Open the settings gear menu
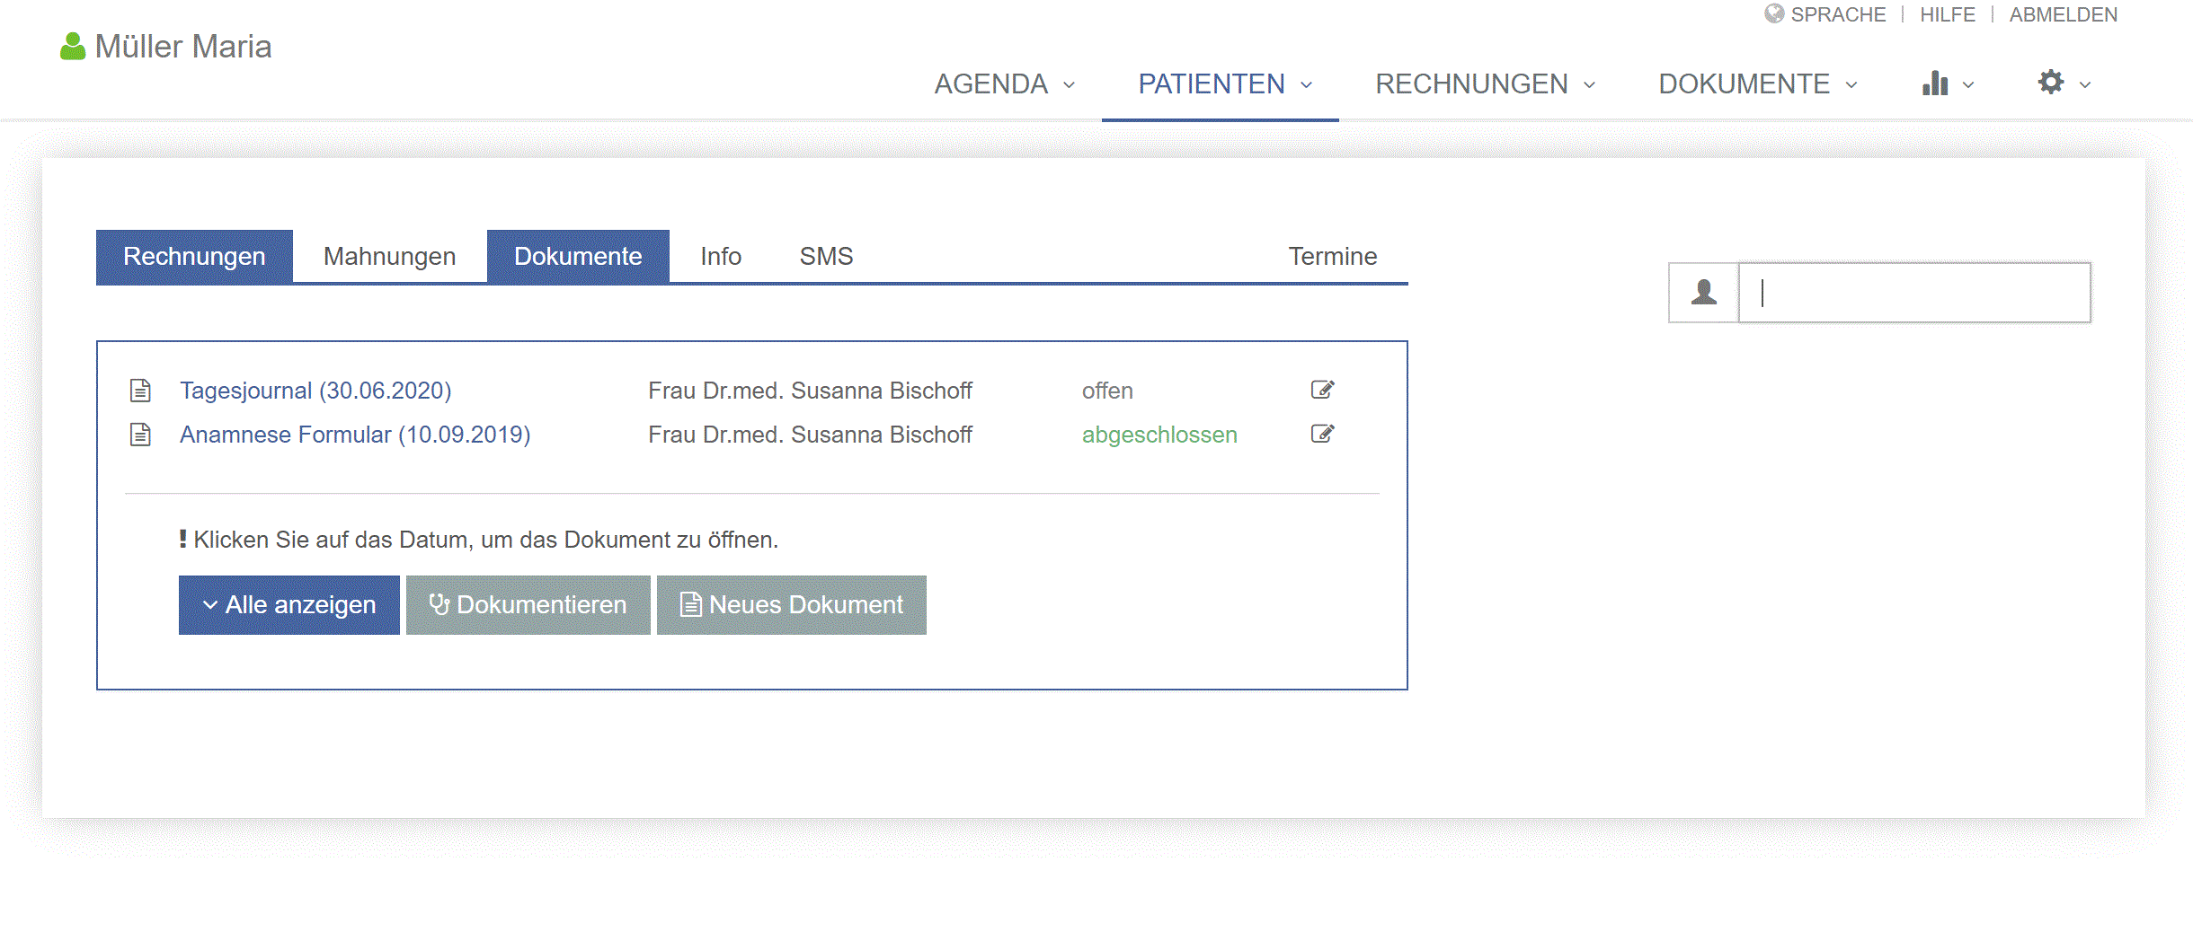Viewport: 2193px width, 932px height. coord(2063,84)
